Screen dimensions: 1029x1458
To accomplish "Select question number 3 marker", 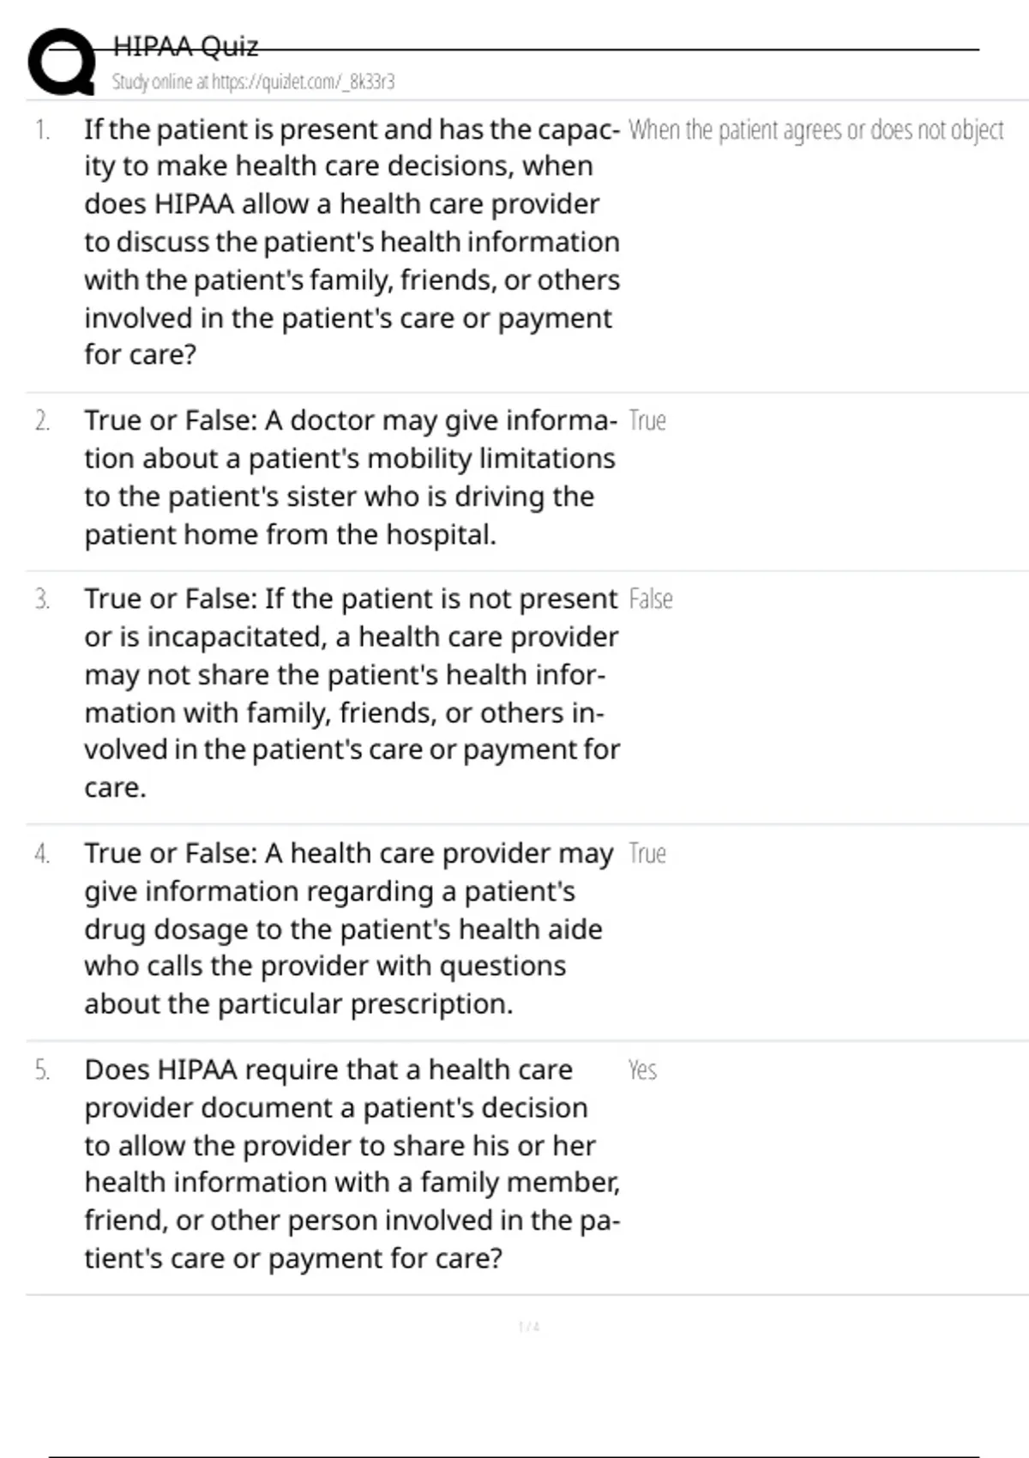I will [42, 599].
